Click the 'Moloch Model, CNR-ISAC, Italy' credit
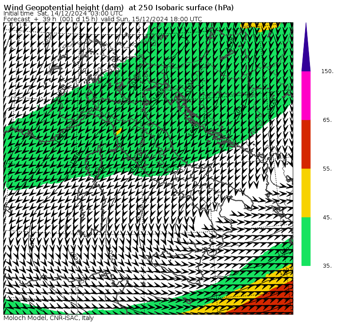This screenshot has height=324, width=337. pos(49,318)
